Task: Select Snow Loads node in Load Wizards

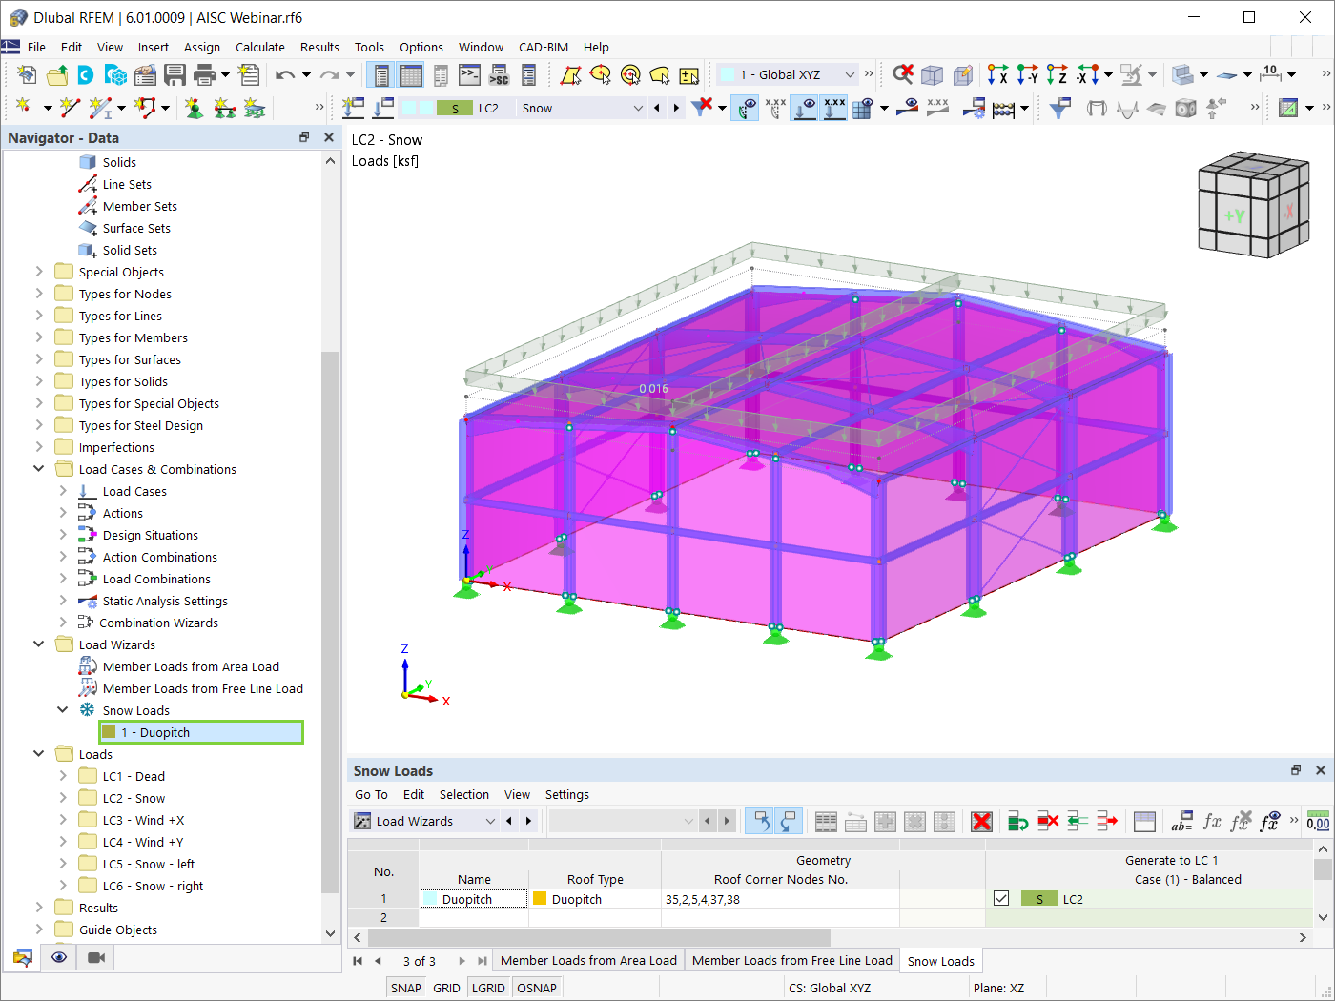Action: coord(136,710)
